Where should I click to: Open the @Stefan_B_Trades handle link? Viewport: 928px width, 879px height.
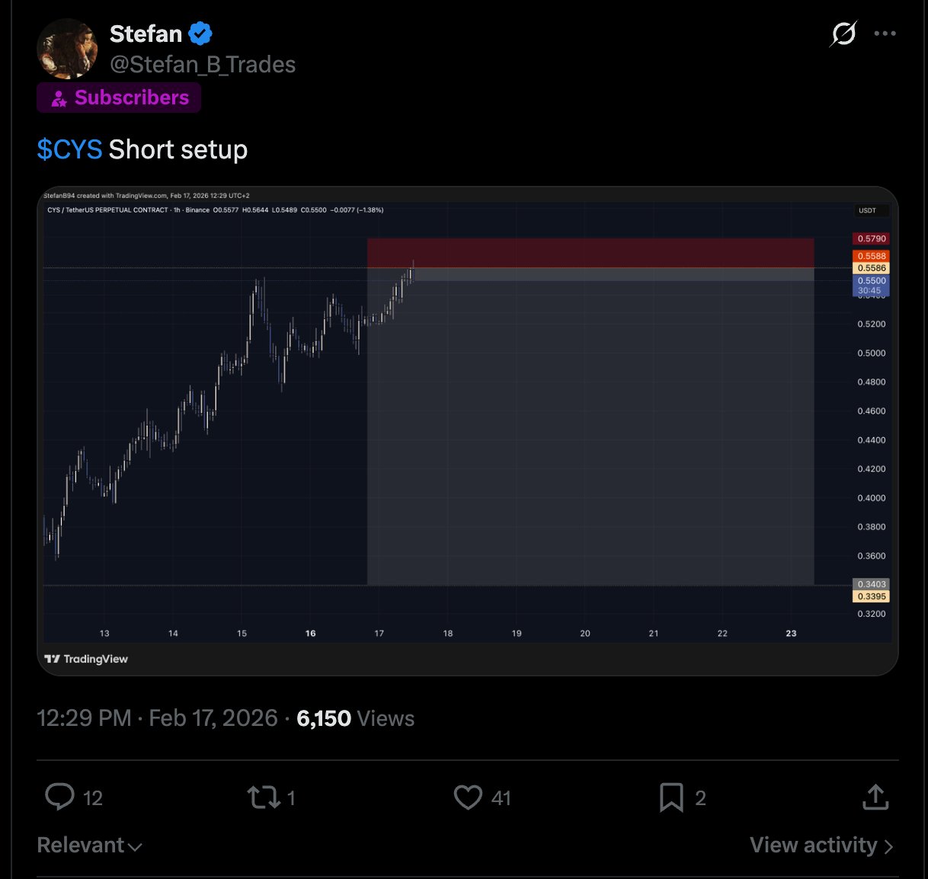(203, 65)
